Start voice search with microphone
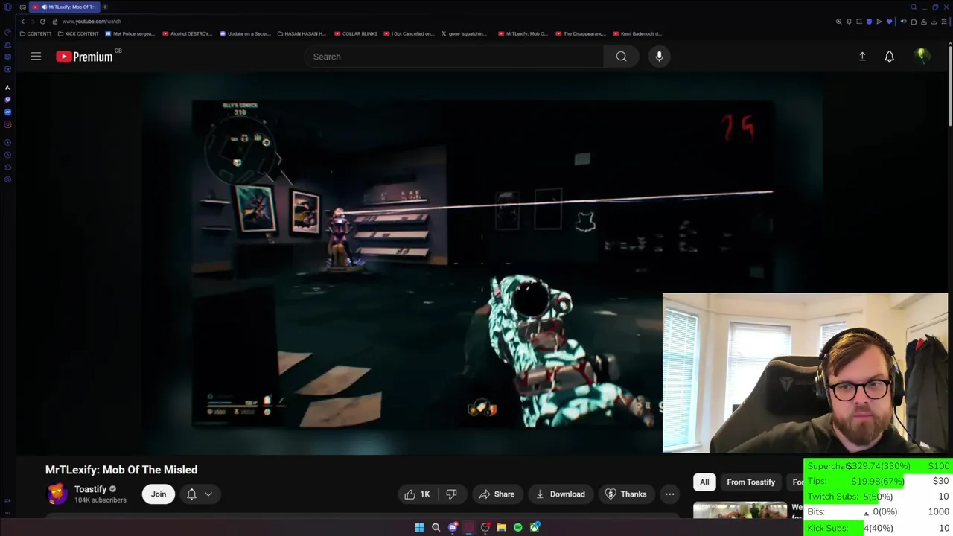Viewport: 953px width, 536px height. click(659, 57)
